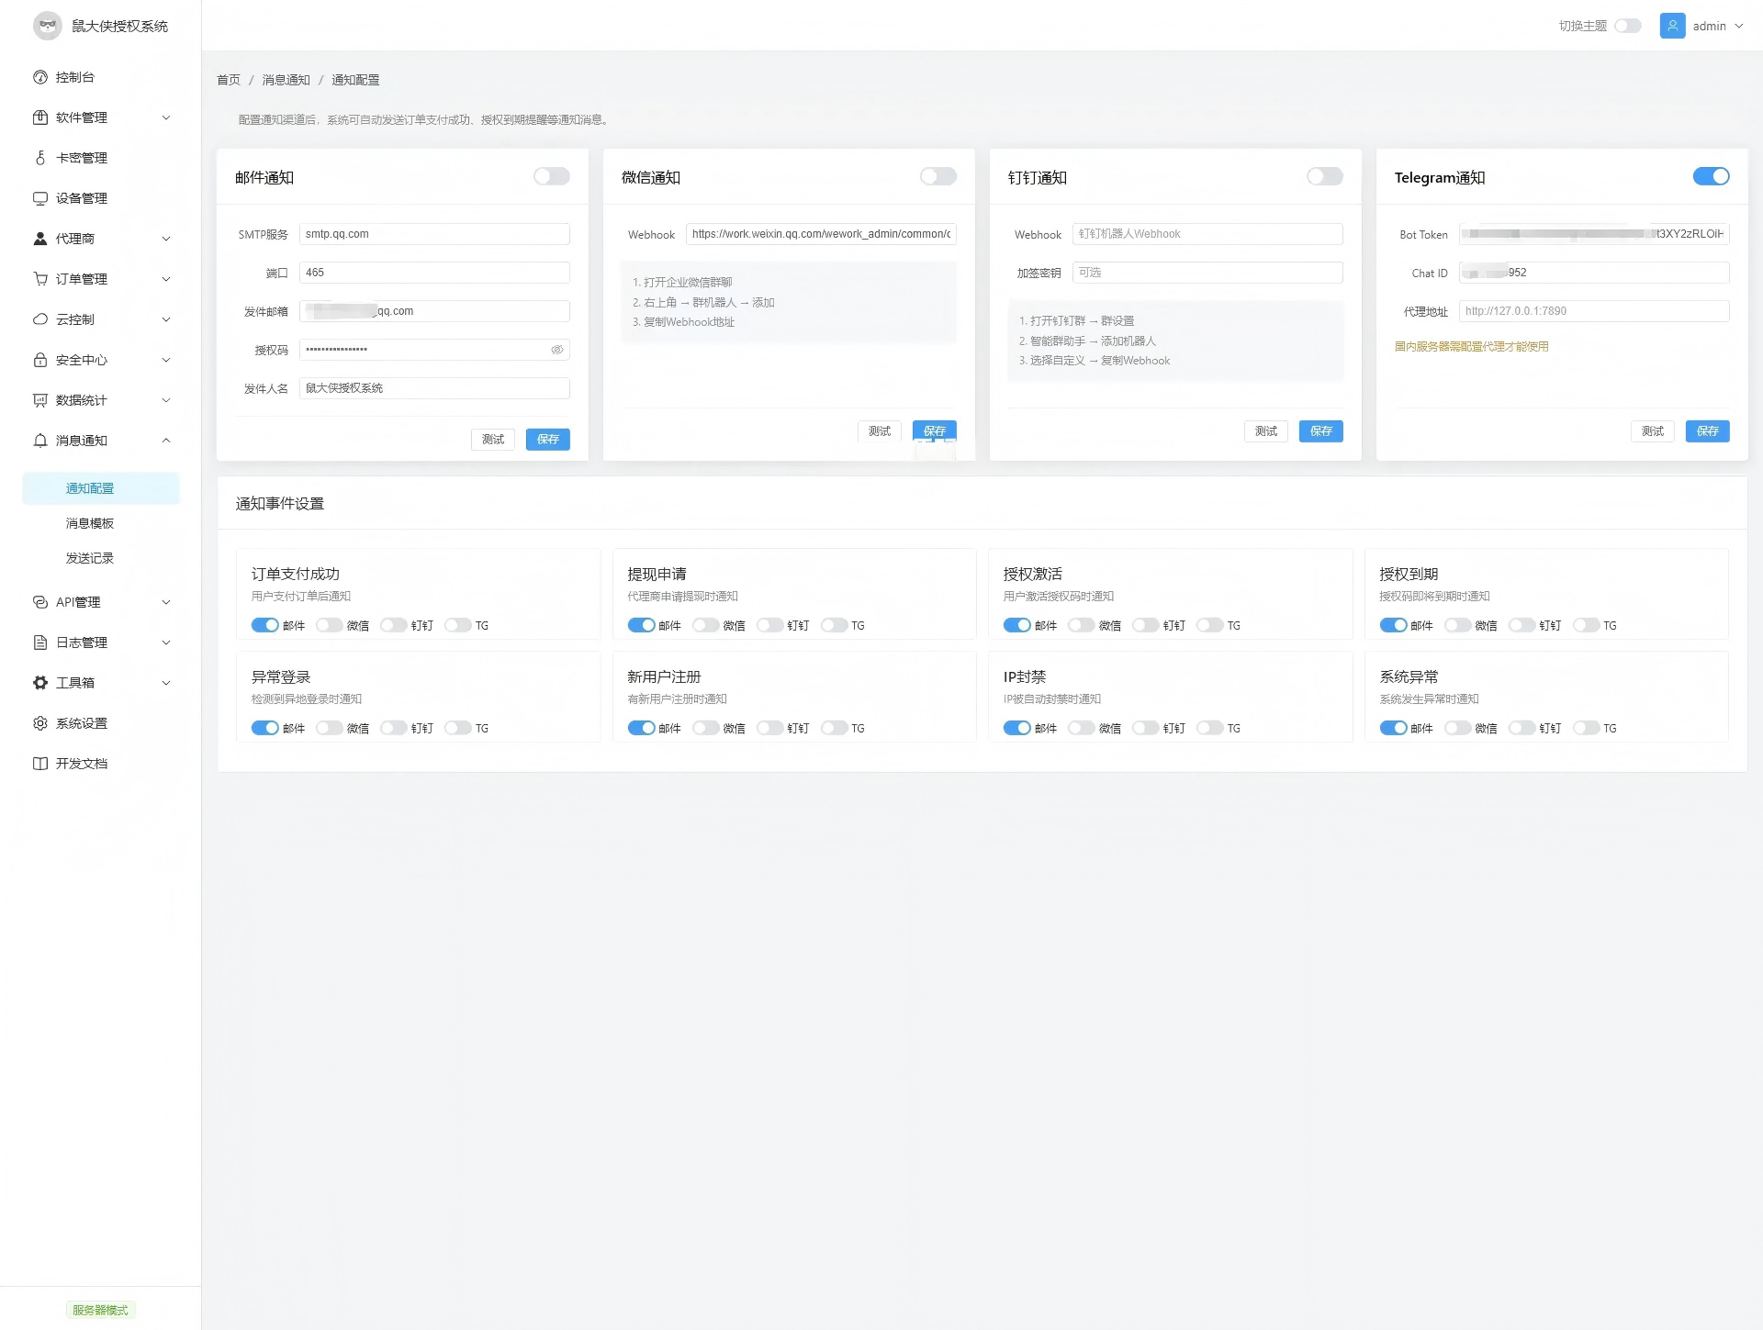This screenshot has height=1330, width=1763.
Task: Click the 系统设置 gear icon
Action: click(40, 723)
